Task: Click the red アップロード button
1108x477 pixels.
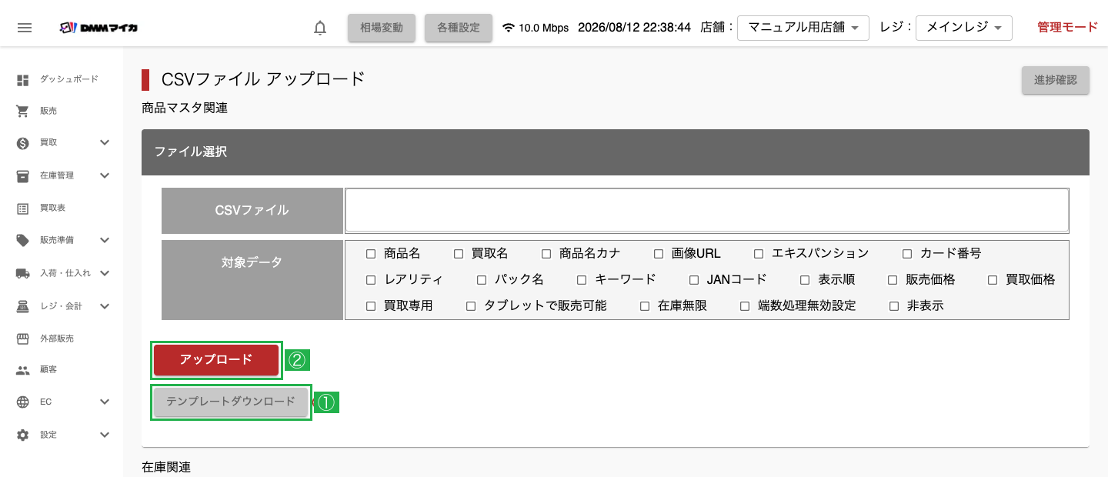Action: tap(216, 360)
